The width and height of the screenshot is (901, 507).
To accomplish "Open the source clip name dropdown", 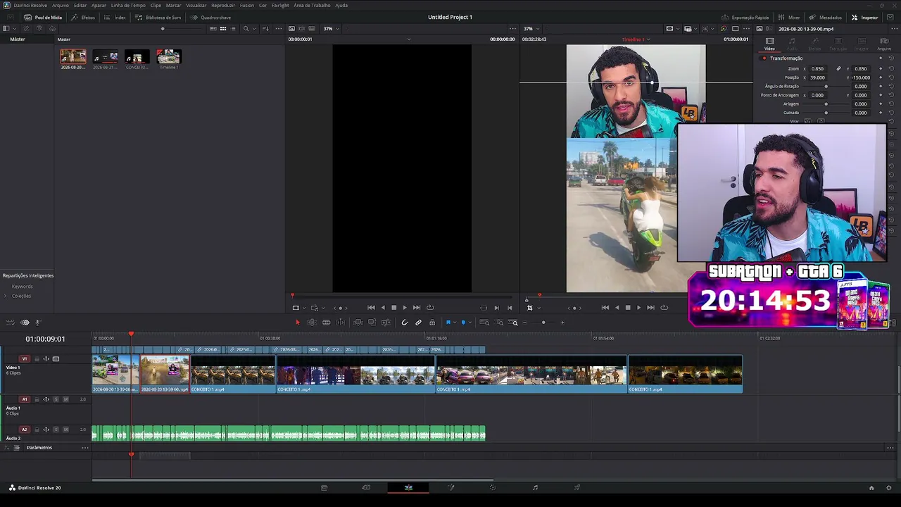I will click(409, 39).
